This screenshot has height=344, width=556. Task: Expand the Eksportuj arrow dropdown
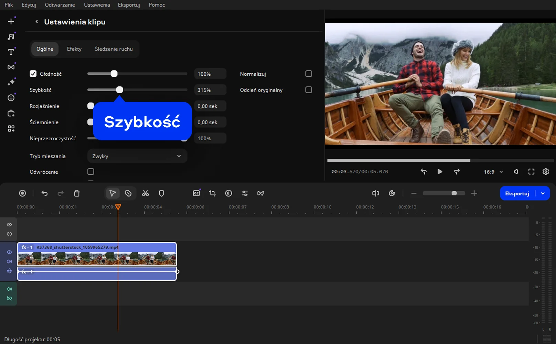(543, 193)
